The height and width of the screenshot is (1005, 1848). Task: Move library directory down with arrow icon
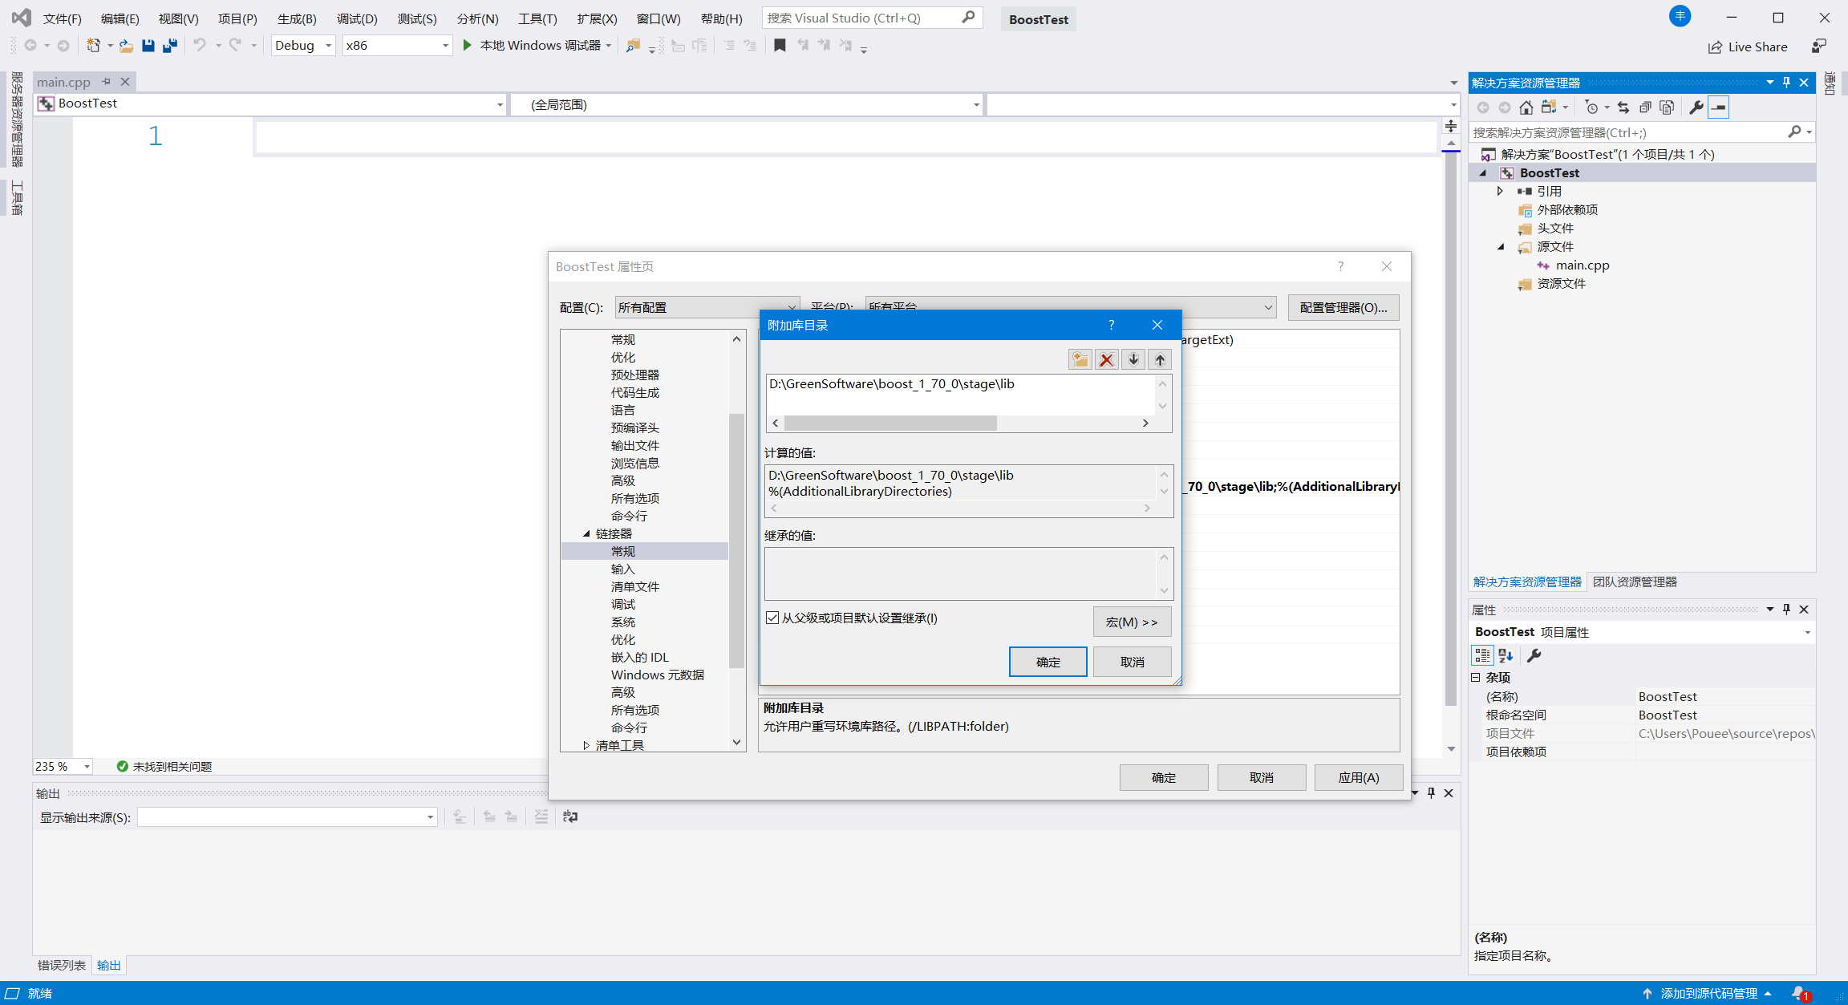(x=1133, y=359)
